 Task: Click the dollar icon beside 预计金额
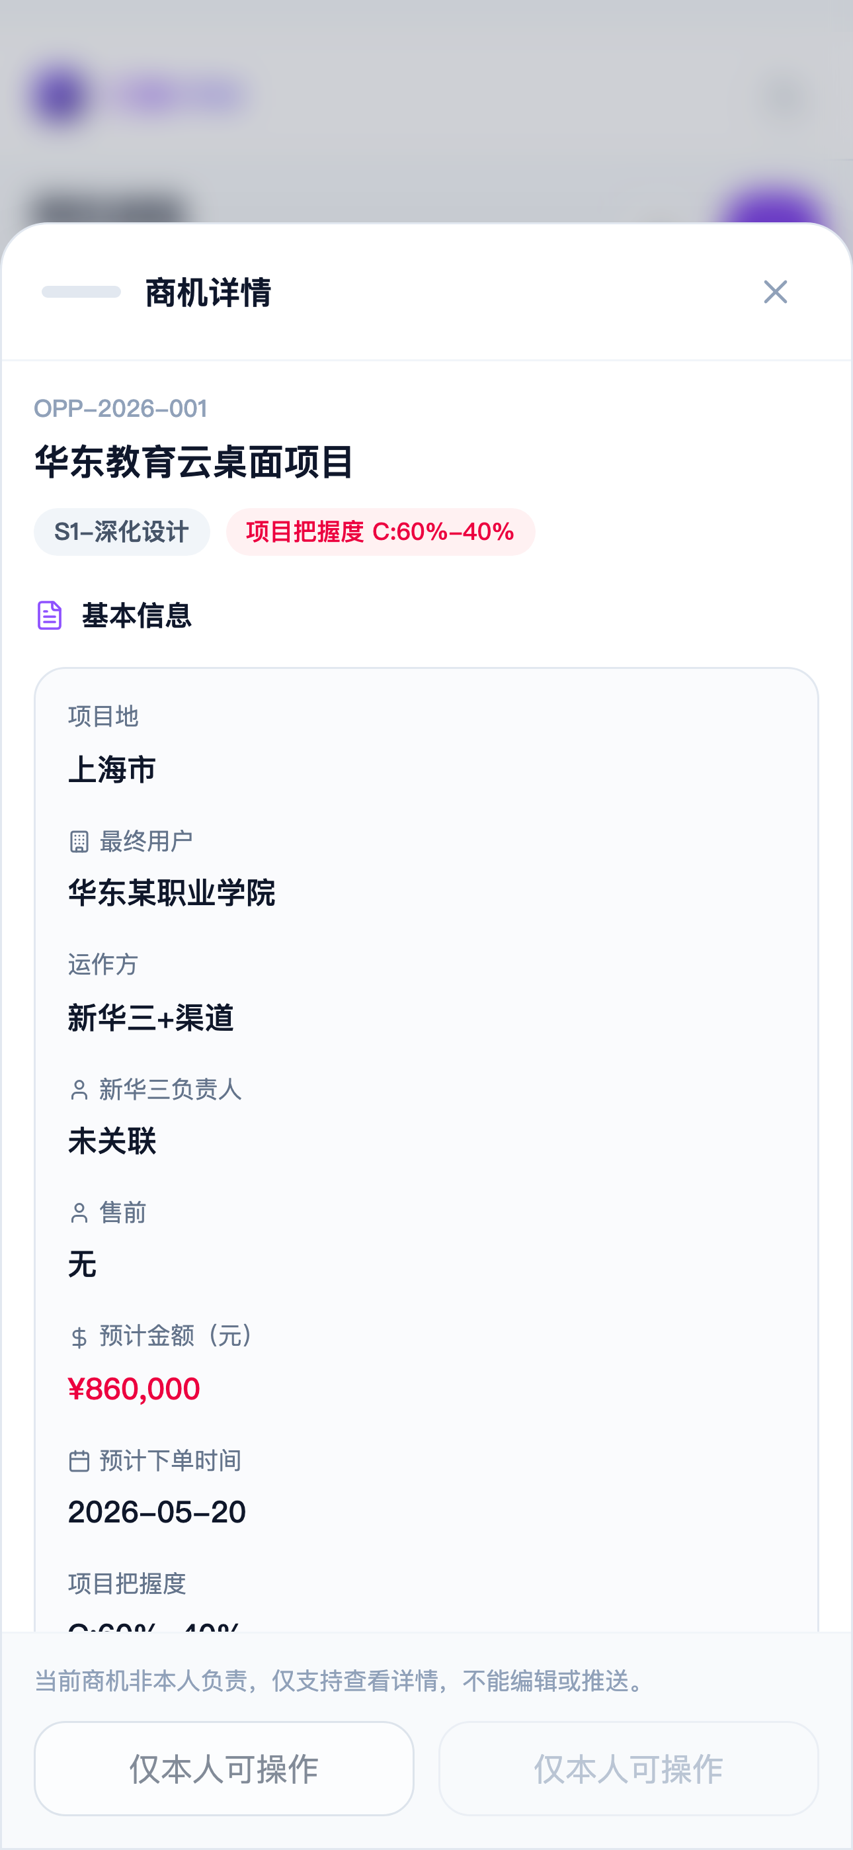79,1337
